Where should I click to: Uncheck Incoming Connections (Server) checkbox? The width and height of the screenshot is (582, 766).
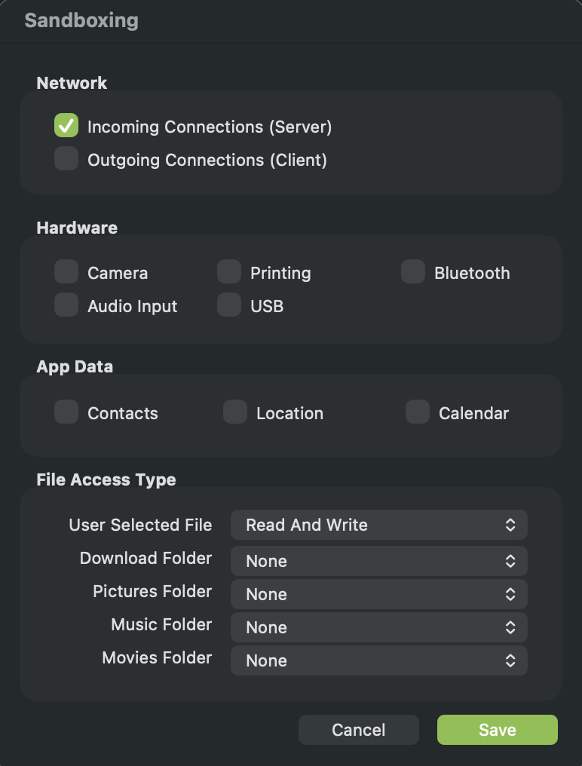(66, 126)
